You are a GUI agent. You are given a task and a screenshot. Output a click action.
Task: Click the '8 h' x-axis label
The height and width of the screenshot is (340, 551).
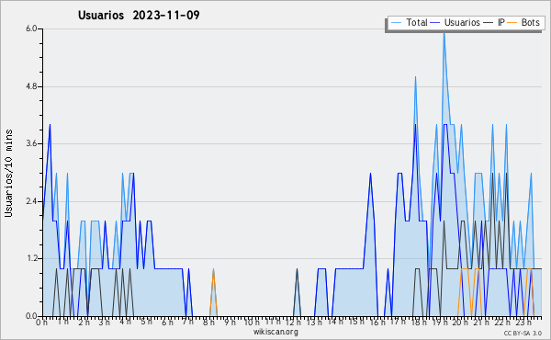pyautogui.click(x=208, y=323)
